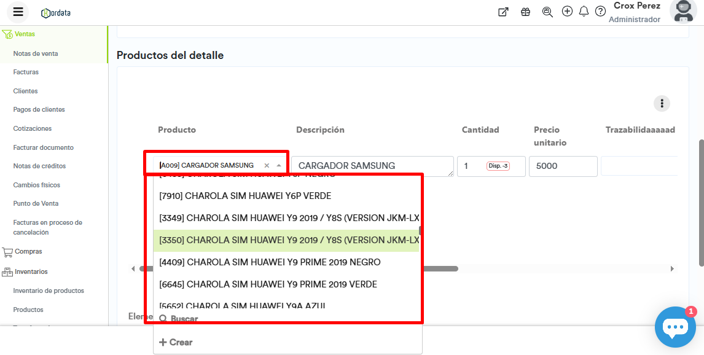The image size is (704, 355).
Task: Clear selected product CARGADOR SAMSUNG
Action: coord(267,166)
